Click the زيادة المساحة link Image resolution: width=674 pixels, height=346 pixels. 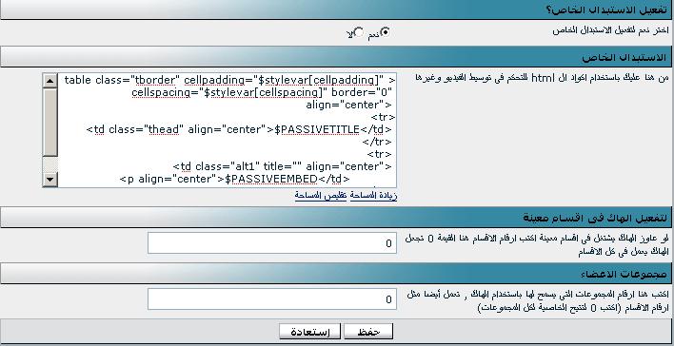click(x=373, y=196)
